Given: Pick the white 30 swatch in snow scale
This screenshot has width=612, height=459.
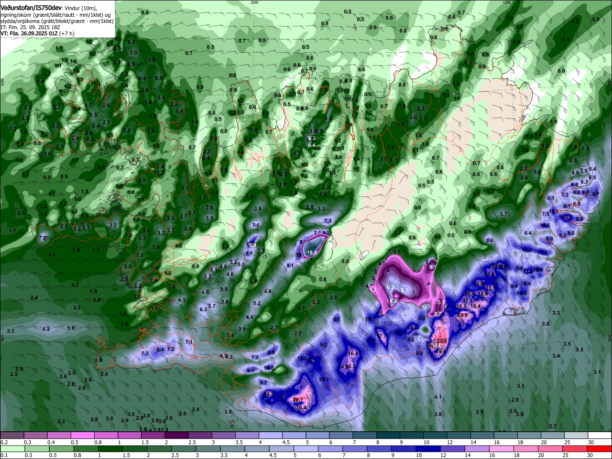Looking at the screenshot, I should click(x=599, y=436).
